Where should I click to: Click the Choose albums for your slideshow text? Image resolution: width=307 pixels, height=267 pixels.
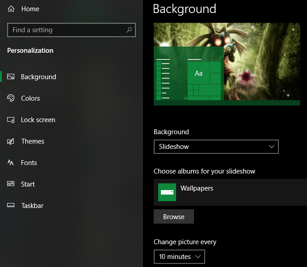pyautogui.click(x=204, y=171)
